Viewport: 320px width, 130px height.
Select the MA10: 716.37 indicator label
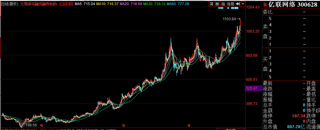tap(107, 4)
